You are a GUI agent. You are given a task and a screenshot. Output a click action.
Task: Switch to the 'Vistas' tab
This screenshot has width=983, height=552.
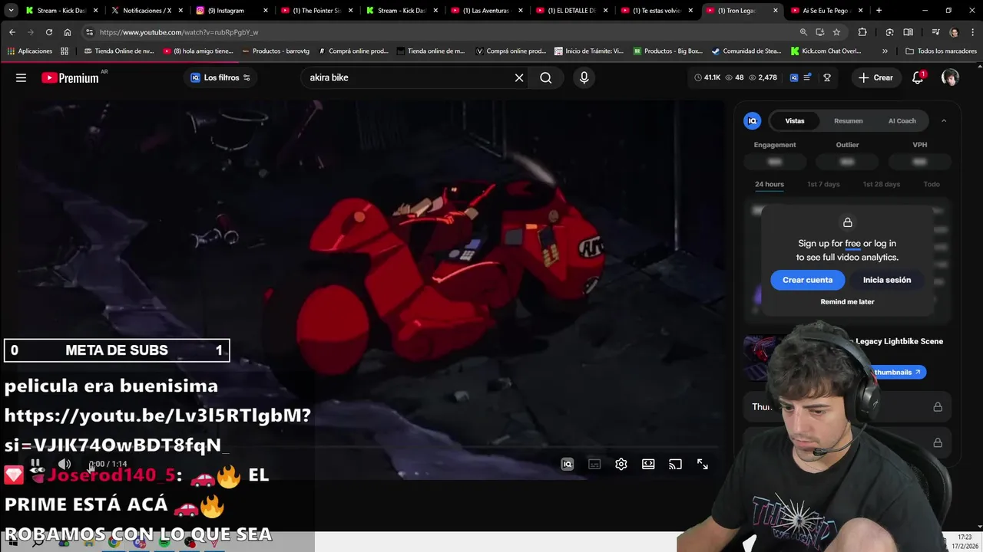(795, 120)
